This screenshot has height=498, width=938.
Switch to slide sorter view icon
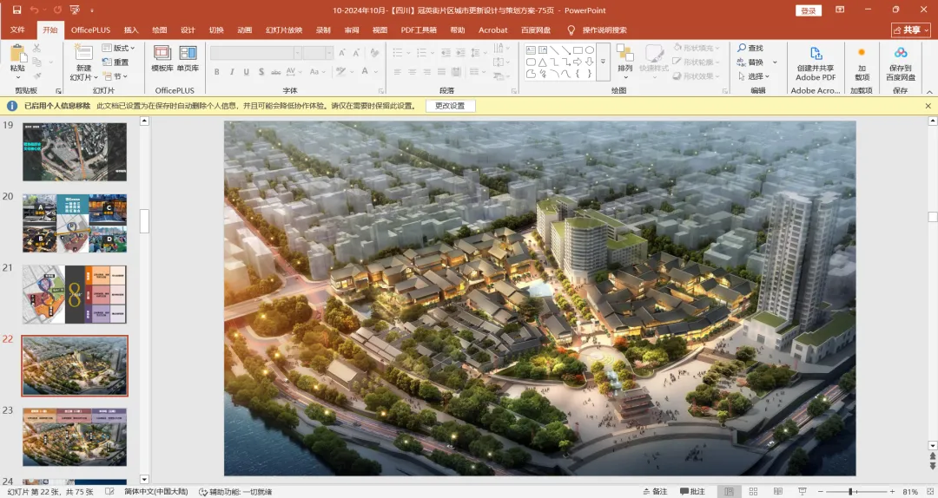(753, 491)
